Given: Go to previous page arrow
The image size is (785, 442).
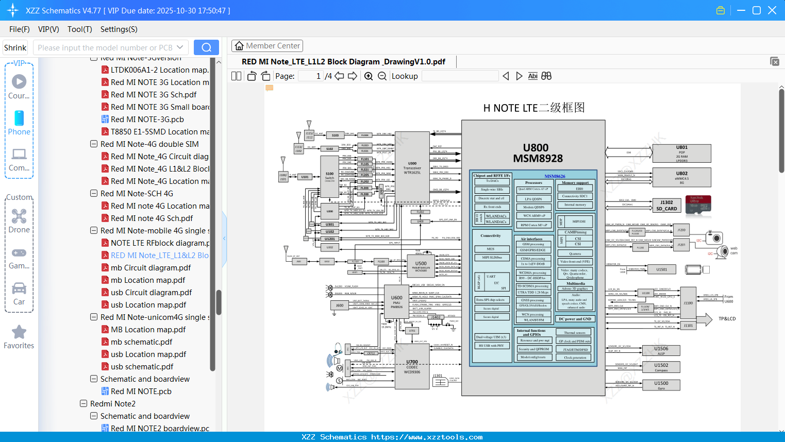Looking at the screenshot, I should [340, 76].
